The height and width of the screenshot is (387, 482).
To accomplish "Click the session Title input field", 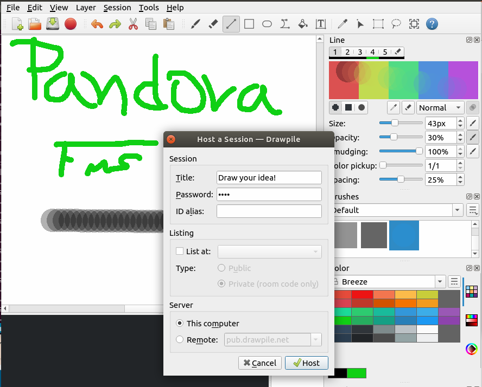I will (x=269, y=177).
